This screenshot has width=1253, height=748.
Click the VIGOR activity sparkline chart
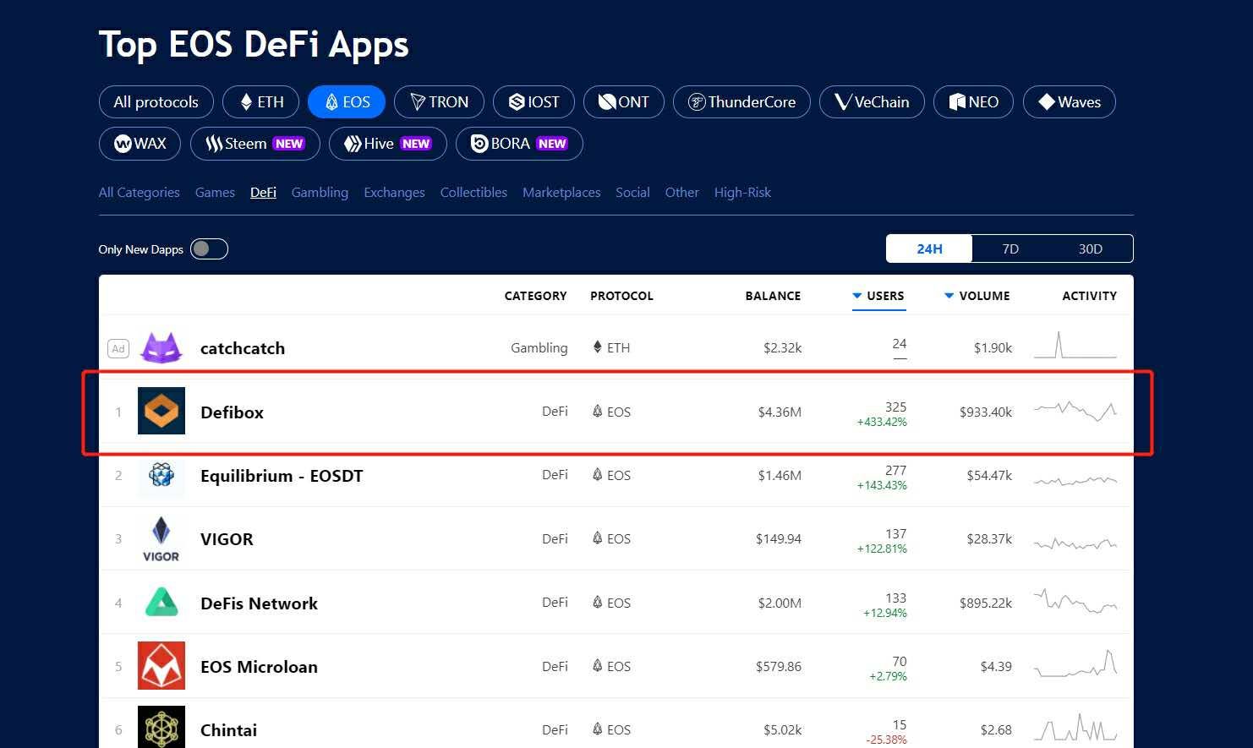pos(1075,543)
